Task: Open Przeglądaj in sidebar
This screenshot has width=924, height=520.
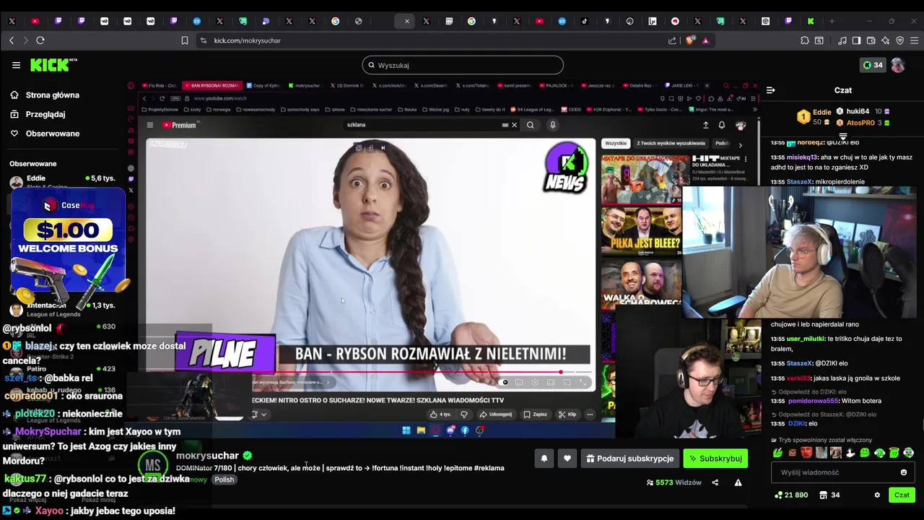Action: click(x=38, y=114)
